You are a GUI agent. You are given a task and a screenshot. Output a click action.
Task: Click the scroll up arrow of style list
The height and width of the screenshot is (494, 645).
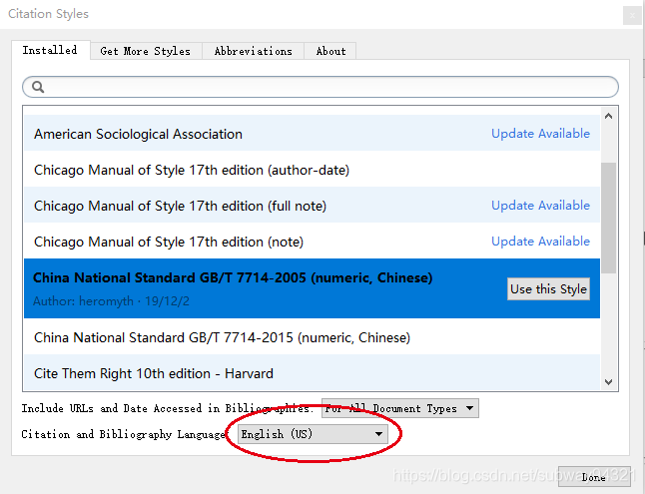pos(608,116)
